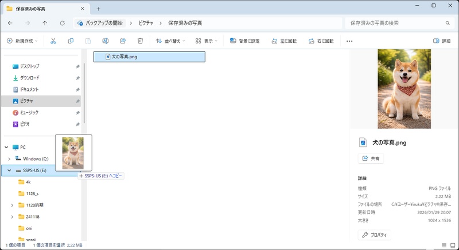
Task: Click the 共有 share button in details pane
Action: point(371,158)
